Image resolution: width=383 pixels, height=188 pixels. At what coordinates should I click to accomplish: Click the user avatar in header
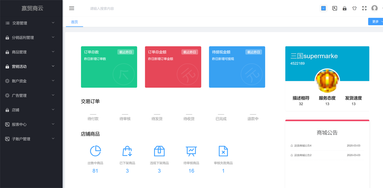374,8
